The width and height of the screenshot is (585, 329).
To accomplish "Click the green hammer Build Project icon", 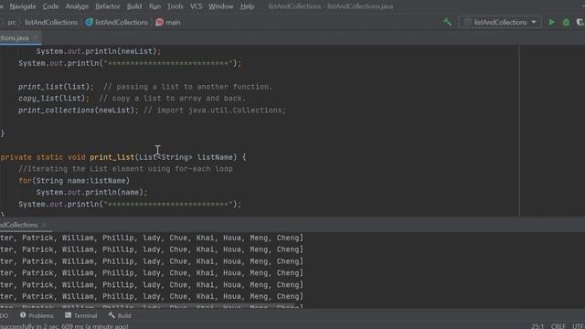I will tap(447, 22).
